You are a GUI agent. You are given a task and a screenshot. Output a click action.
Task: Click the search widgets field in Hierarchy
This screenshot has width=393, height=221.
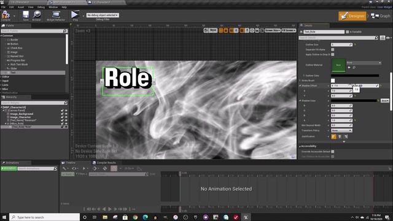tap(34, 103)
